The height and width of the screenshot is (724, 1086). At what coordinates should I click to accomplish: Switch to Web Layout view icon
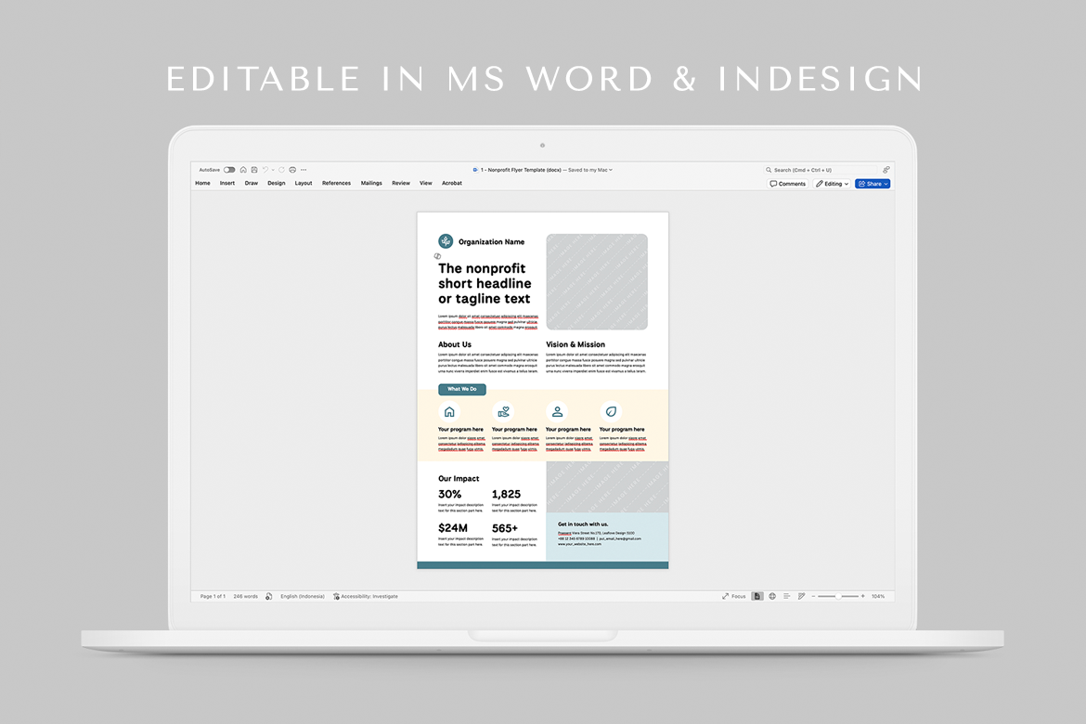772,596
